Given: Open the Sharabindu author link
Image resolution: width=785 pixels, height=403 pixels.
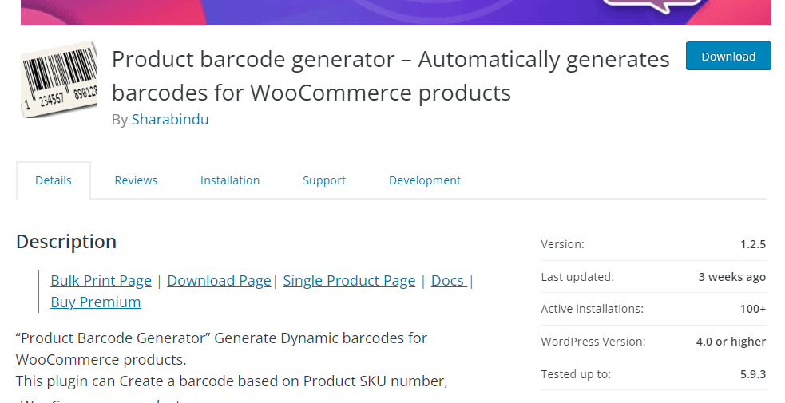Looking at the screenshot, I should (170, 120).
